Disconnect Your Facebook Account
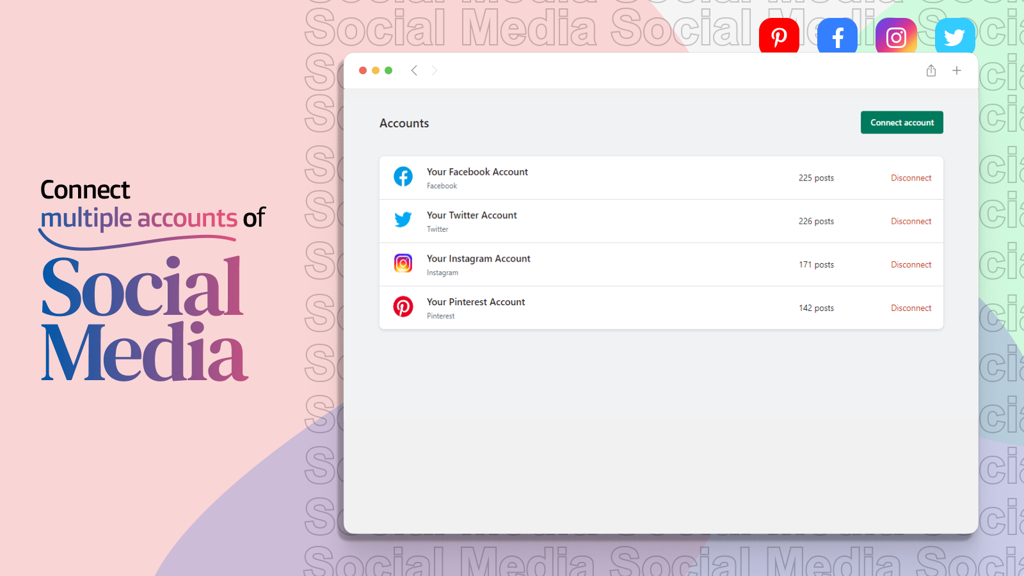This screenshot has height=576, width=1024. (x=911, y=178)
